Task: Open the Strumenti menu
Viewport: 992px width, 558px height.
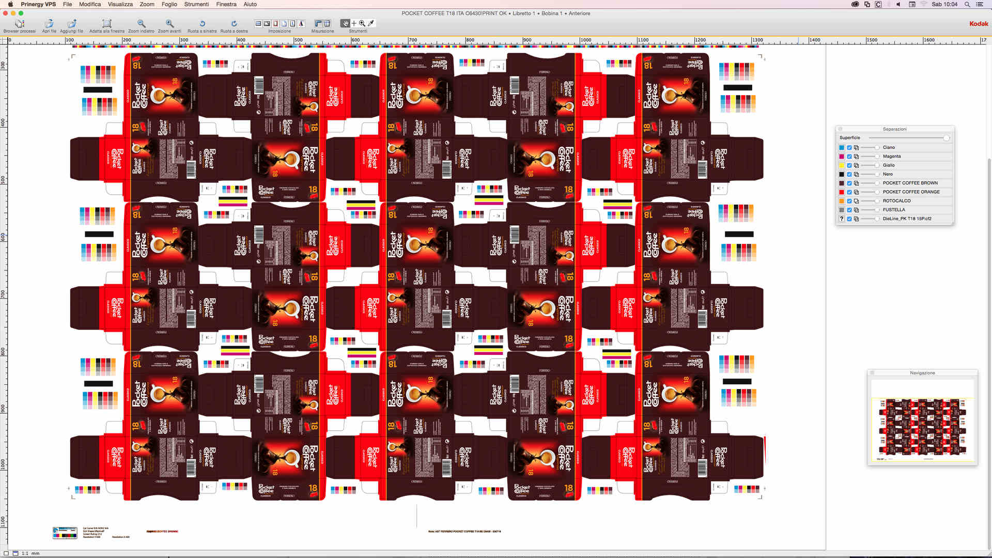Action: tap(196, 4)
